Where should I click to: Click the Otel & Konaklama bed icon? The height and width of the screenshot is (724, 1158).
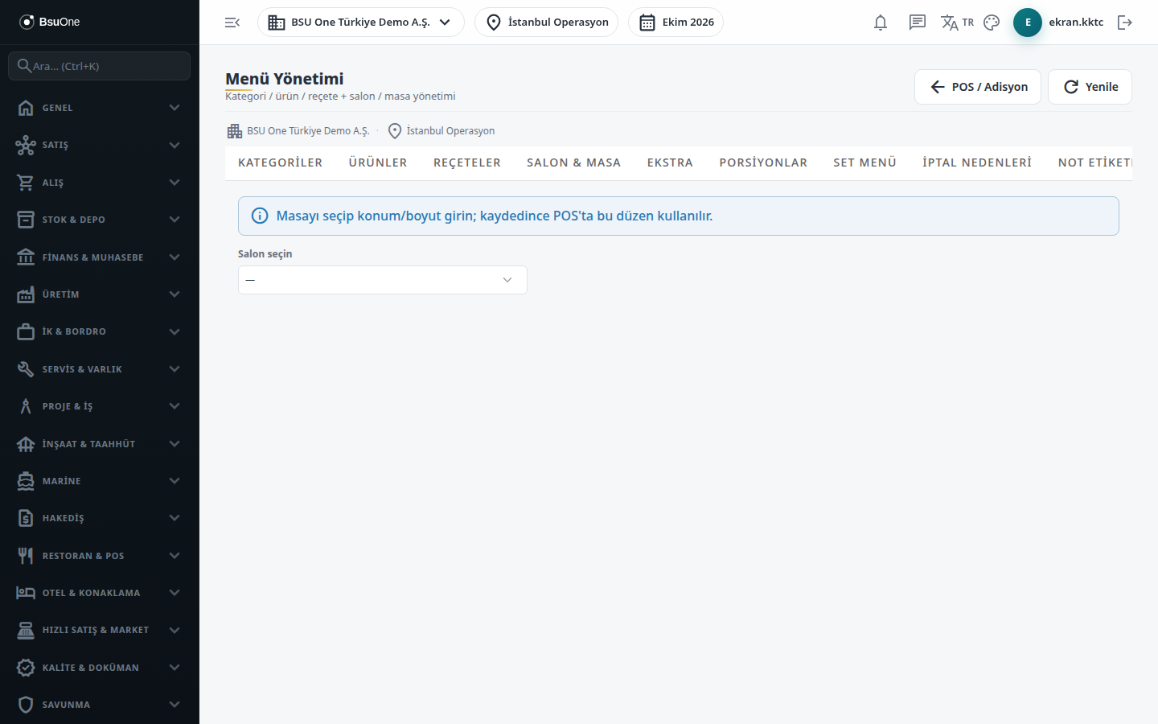point(26,593)
